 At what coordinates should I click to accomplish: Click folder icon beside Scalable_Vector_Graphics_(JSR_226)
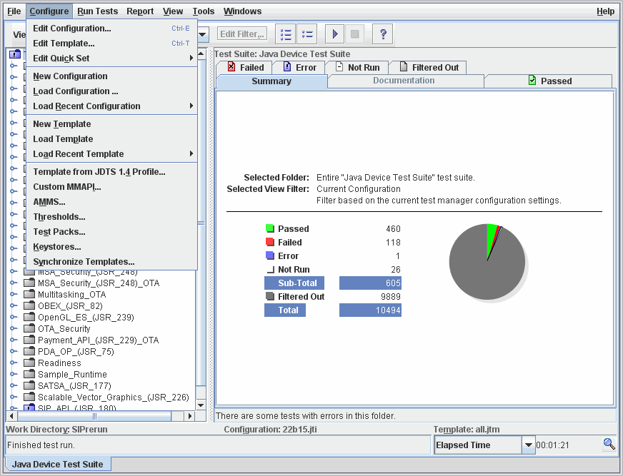pyautogui.click(x=29, y=397)
